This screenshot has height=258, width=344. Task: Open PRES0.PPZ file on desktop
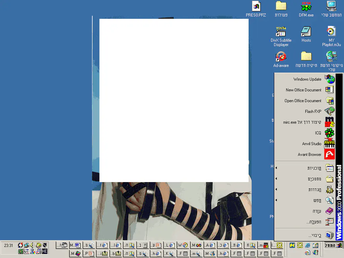256,7
